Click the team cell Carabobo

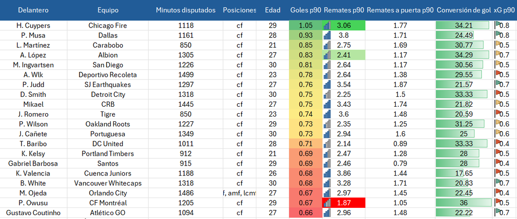pos(108,45)
